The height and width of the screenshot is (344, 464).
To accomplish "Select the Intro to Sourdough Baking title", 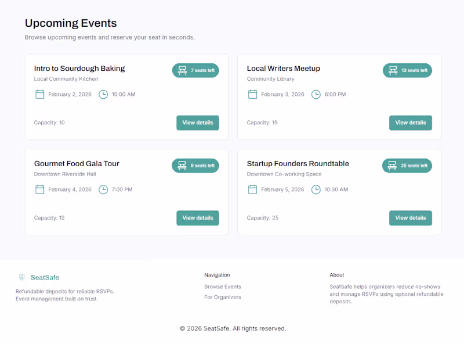I will coord(79,68).
